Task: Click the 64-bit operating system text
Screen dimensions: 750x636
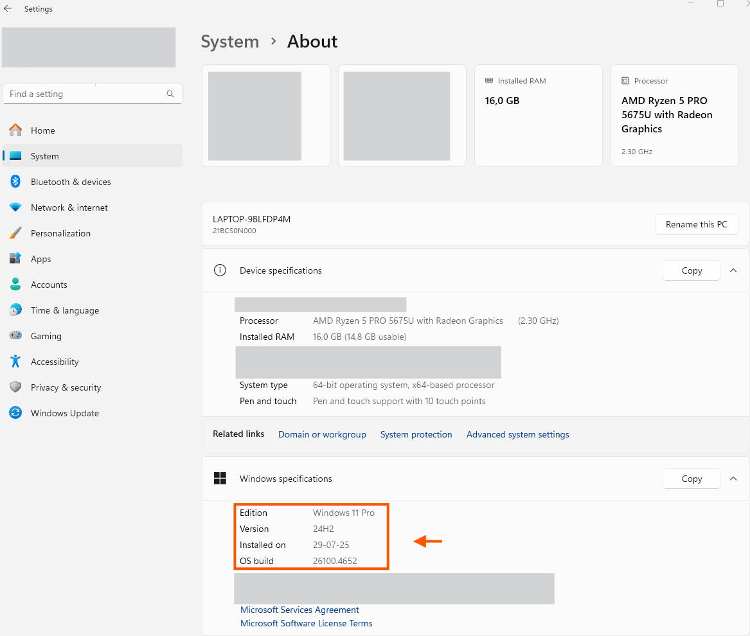Action: pos(404,385)
